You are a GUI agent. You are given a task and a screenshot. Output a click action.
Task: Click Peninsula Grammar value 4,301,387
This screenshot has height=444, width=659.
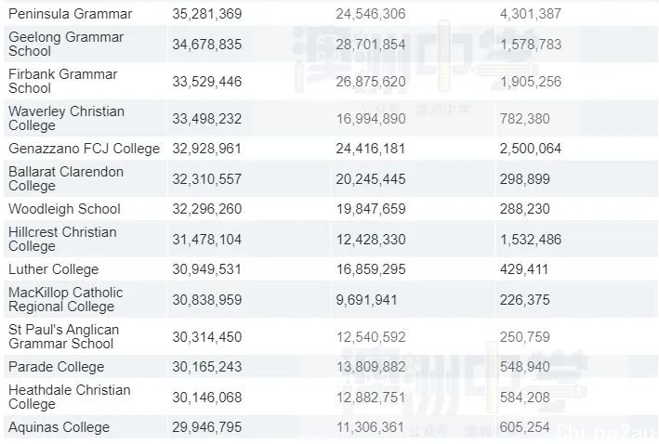(x=531, y=14)
